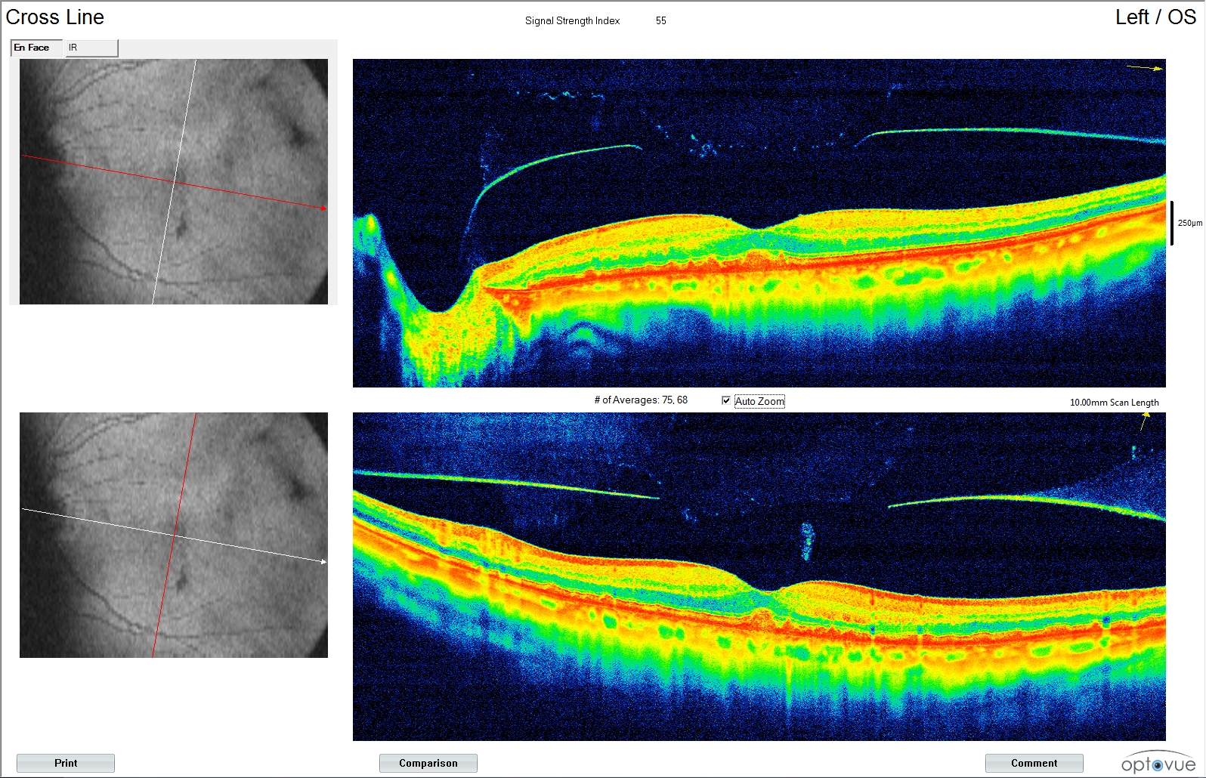Click the upper horizontal OCT B-scan

(x=759, y=223)
